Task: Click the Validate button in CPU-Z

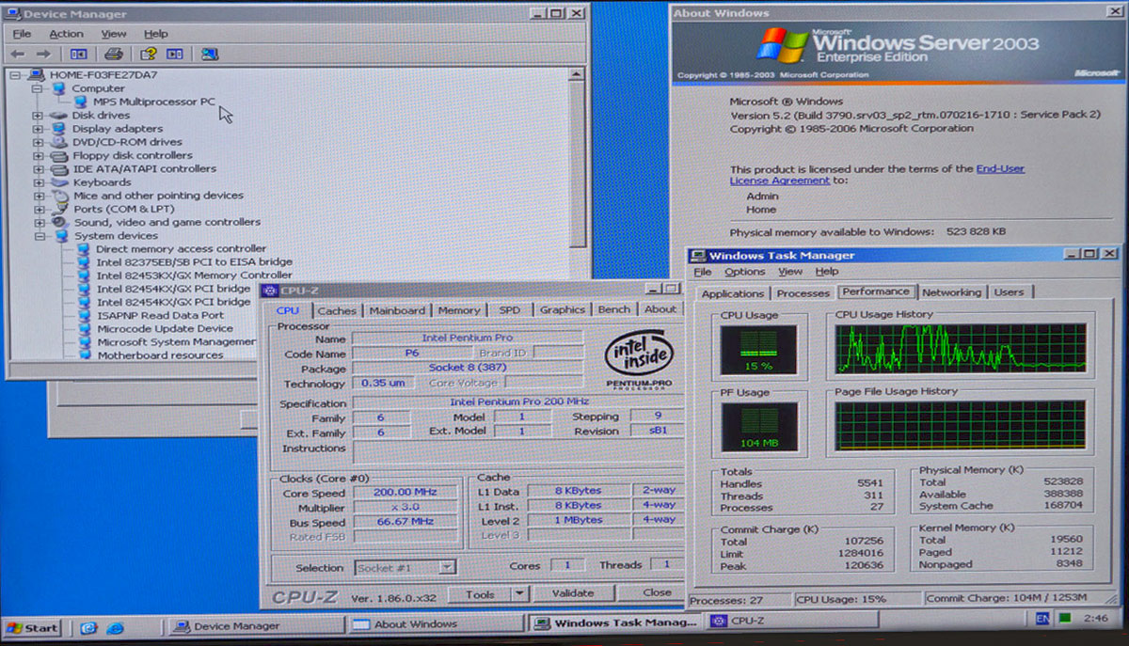Action: point(573,593)
